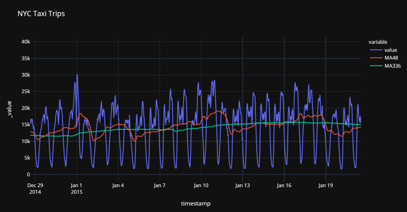Image resolution: width=407 pixels, height=212 pixels.
Task: Click the '10k' y-axis tick label
Action: pyautogui.click(x=26, y=141)
